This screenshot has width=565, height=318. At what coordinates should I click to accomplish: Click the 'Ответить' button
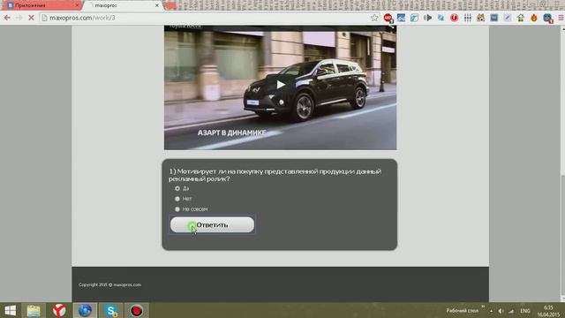click(212, 224)
